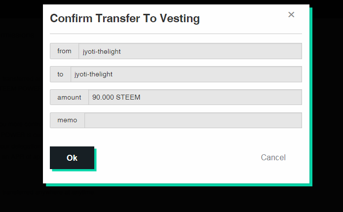Click the divider line under the dialog title
The image size is (343, 212).
point(176,34)
